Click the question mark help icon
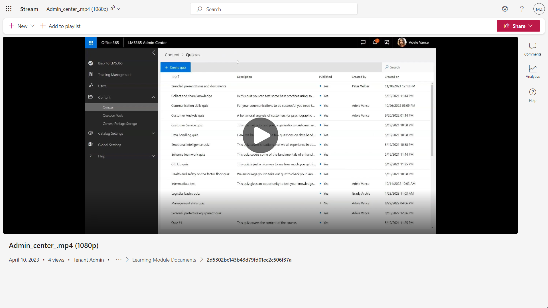The width and height of the screenshot is (548, 308). (522, 9)
